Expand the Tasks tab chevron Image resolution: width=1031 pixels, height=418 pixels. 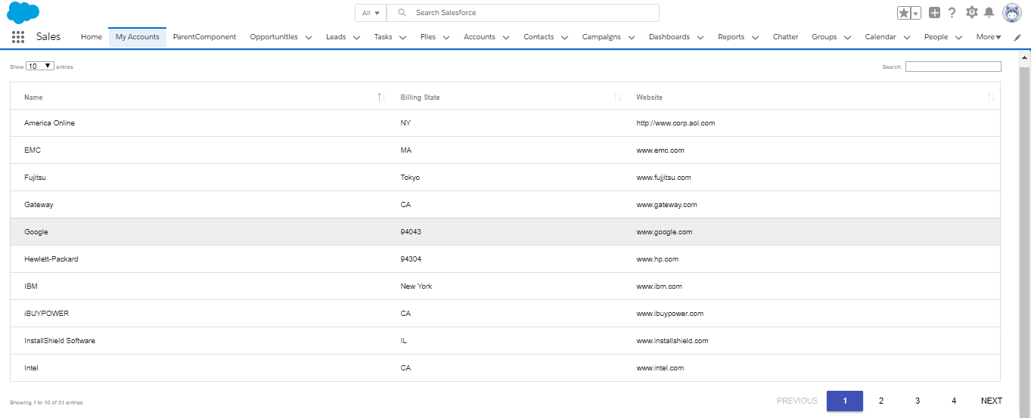coord(403,37)
